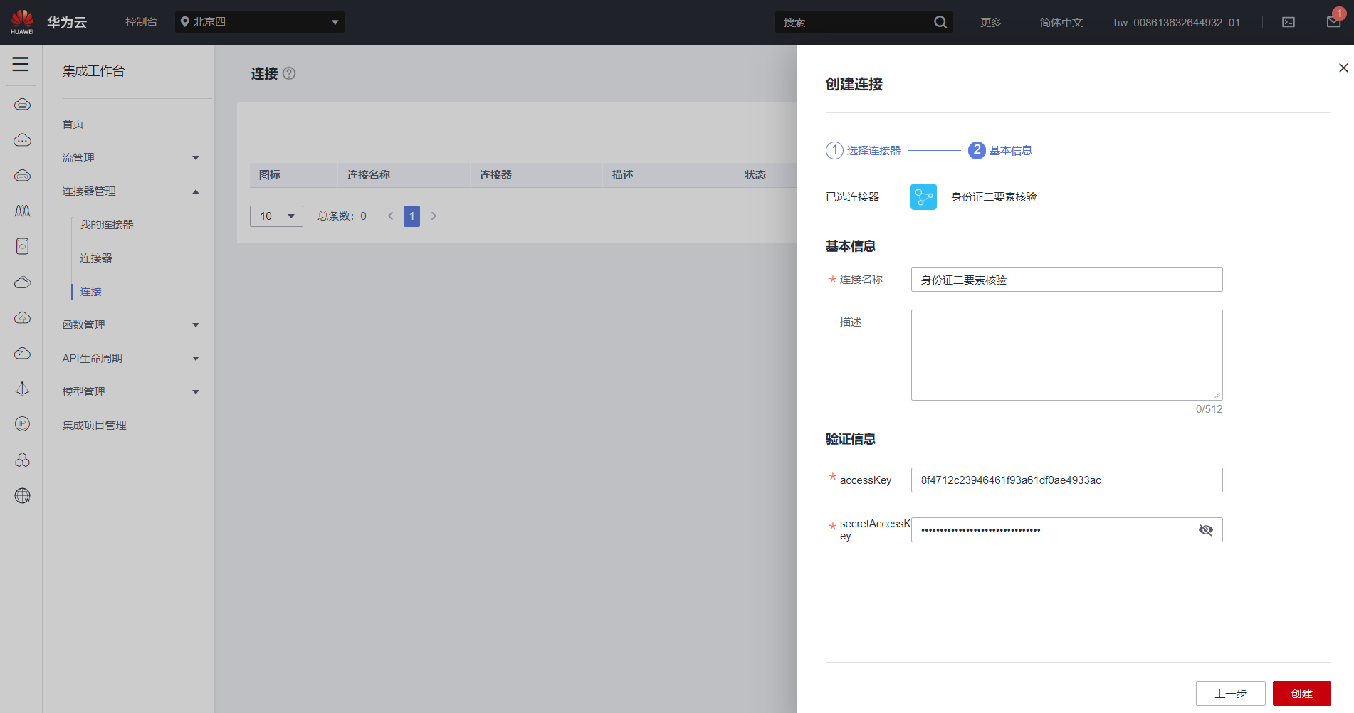The width and height of the screenshot is (1354, 713).
Task: Click the IP sidebar icon
Action: pyautogui.click(x=22, y=424)
